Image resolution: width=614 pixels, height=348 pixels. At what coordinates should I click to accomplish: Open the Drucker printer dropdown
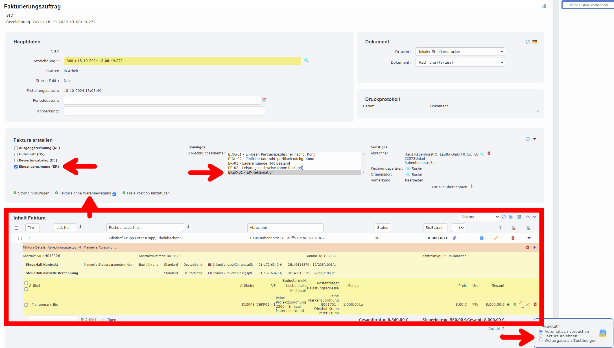pos(460,52)
